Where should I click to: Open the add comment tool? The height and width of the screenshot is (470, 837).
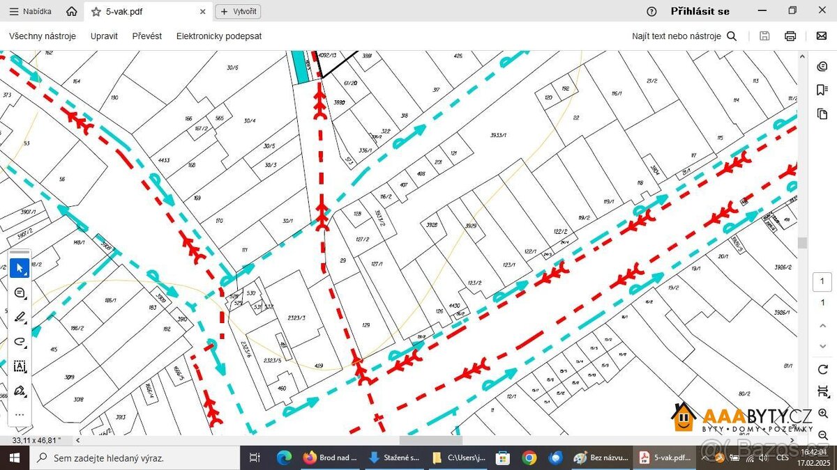(20, 292)
